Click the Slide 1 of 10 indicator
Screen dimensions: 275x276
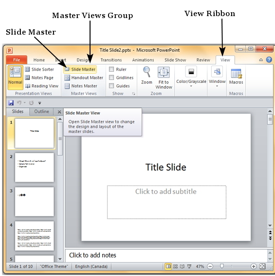point(21,267)
